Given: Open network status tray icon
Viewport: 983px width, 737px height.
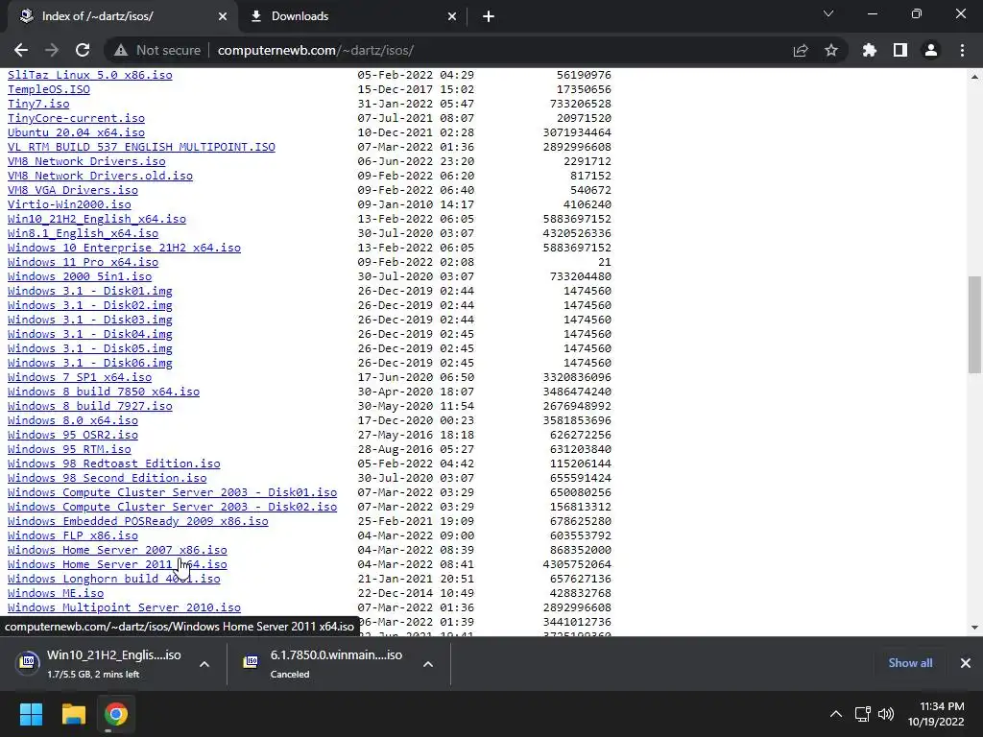Looking at the screenshot, I should coord(863,714).
